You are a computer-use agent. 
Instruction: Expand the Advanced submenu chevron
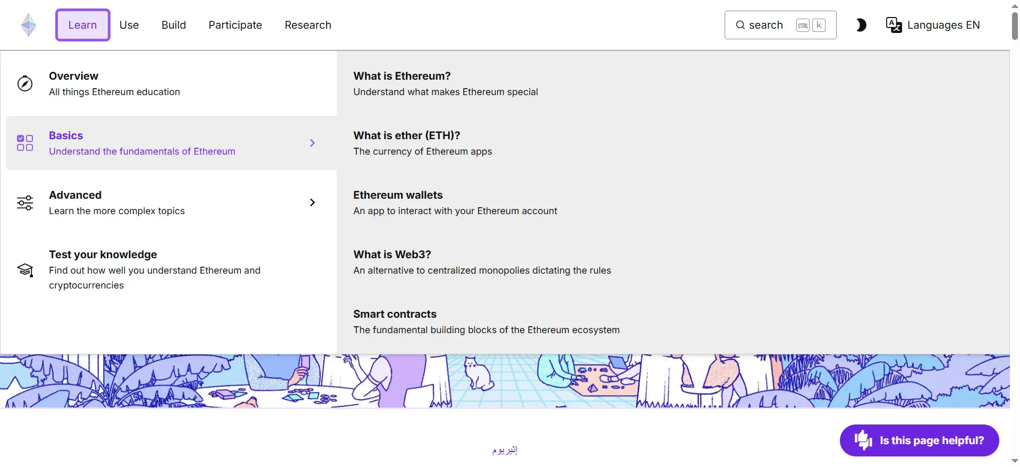click(312, 202)
